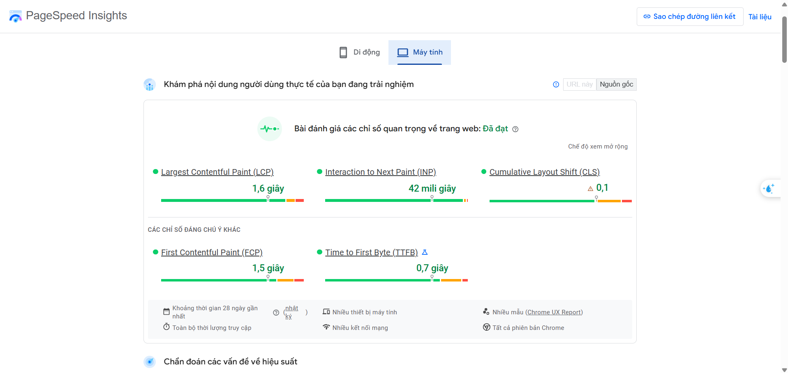Click the "Sao chép đường liên kết" button

pyautogui.click(x=689, y=16)
